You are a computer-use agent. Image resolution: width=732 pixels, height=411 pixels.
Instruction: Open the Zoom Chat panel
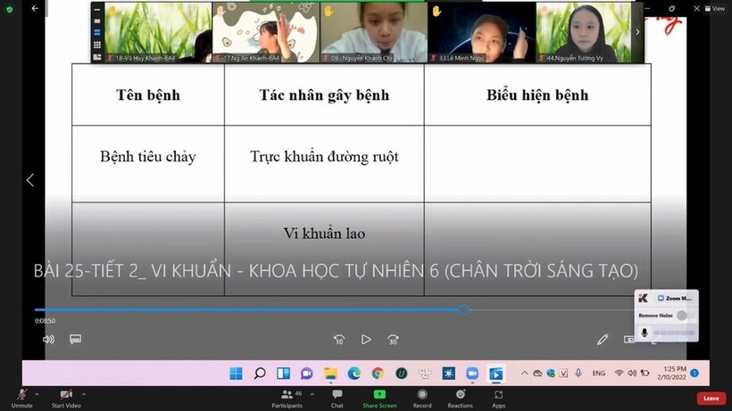tap(337, 395)
